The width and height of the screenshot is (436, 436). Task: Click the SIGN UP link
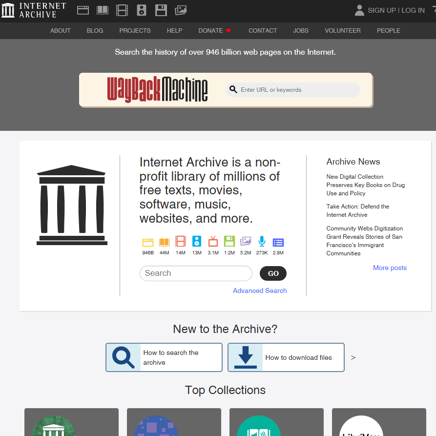tap(382, 10)
